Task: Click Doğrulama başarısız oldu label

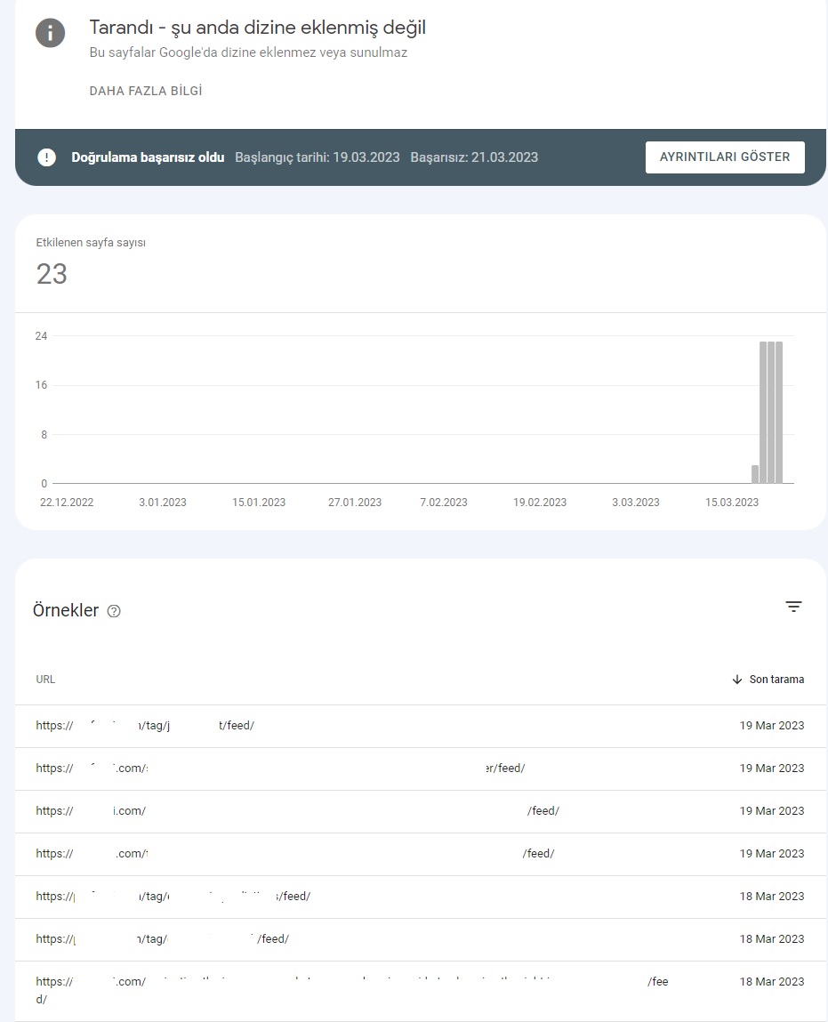Action: 148,157
